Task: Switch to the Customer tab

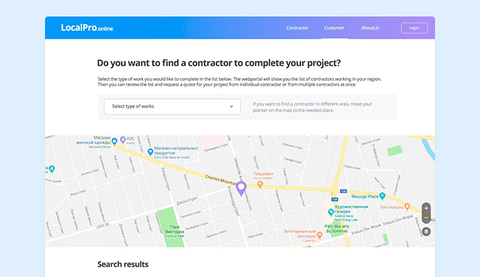Action: (334, 28)
